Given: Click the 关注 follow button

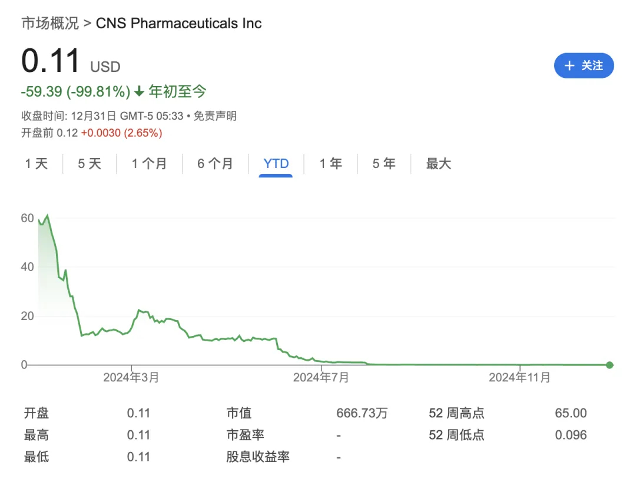Looking at the screenshot, I should point(584,65).
